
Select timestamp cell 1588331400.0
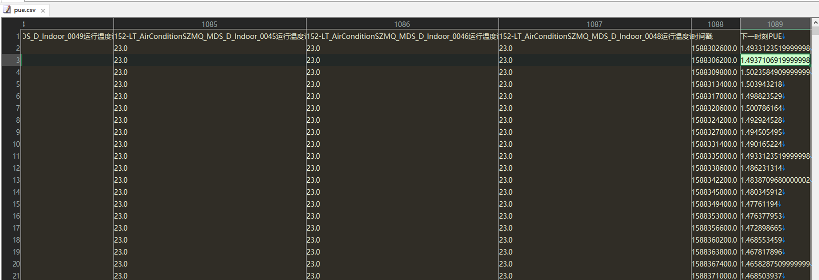click(x=715, y=144)
